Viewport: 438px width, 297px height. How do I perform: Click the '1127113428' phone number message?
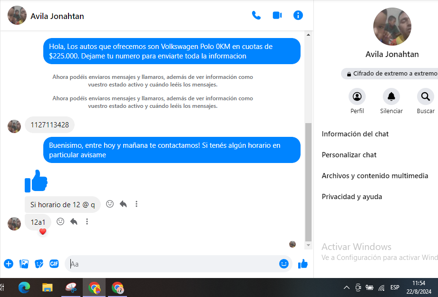click(50, 125)
